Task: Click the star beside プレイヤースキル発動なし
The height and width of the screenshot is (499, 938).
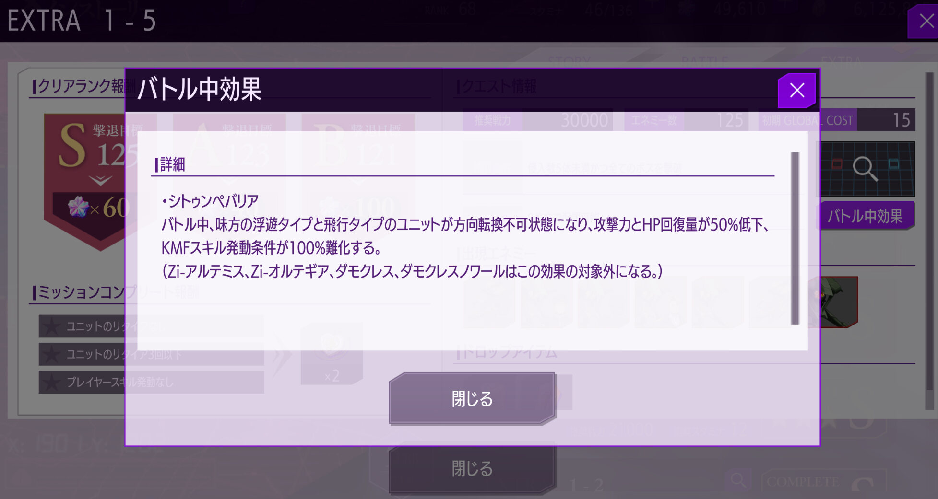Action: pyautogui.click(x=51, y=382)
